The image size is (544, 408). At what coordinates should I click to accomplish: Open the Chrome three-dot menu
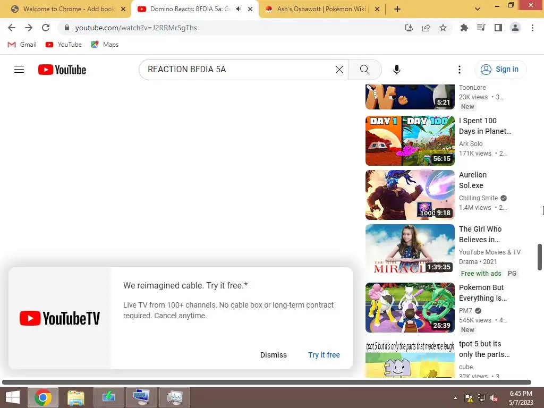[x=532, y=28]
